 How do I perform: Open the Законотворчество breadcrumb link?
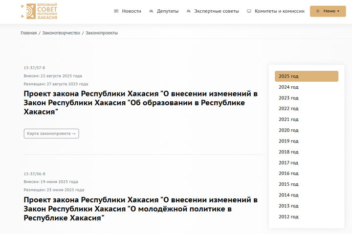tap(61, 33)
